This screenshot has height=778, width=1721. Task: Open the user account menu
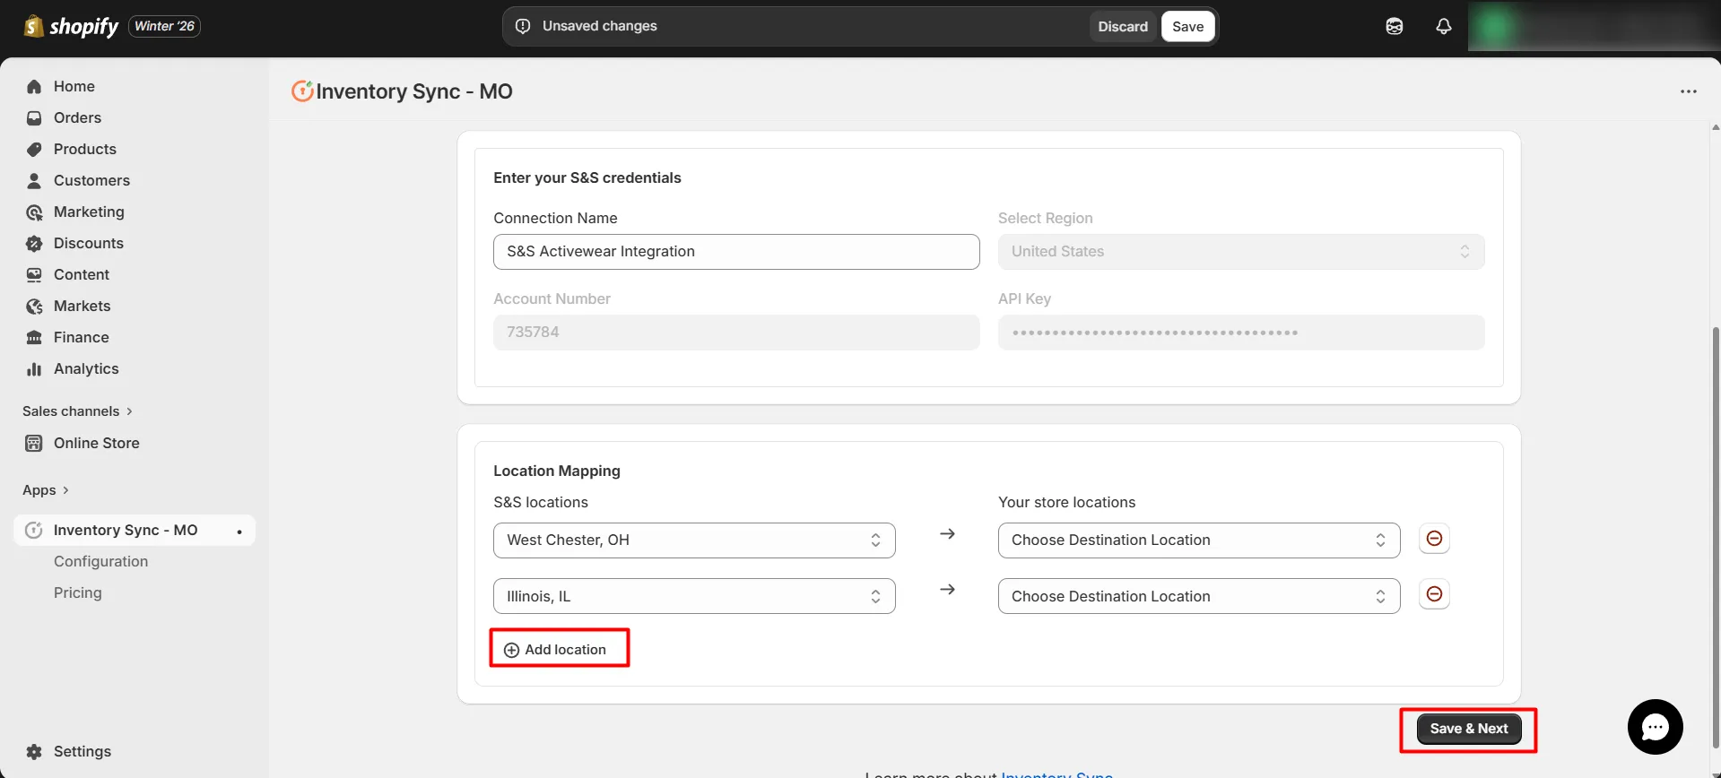(x=1594, y=26)
